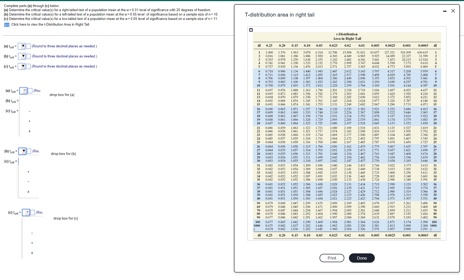The height and width of the screenshot is (280, 464).
Task: Click the answer input box for part (c)
Action: pos(28,66)
